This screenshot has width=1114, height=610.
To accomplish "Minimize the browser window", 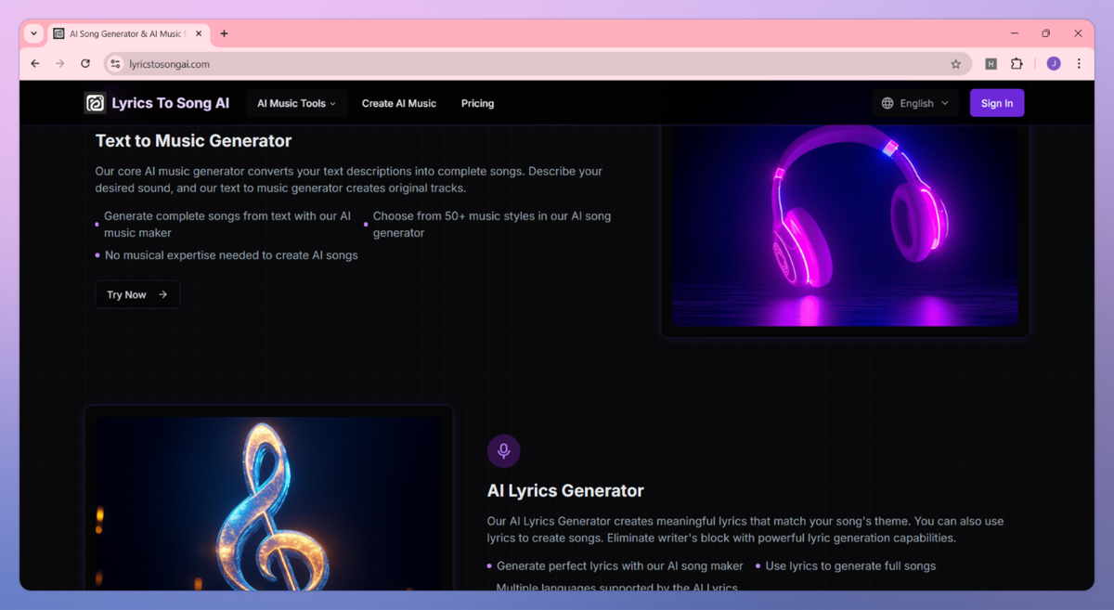I will pyautogui.click(x=1015, y=33).
